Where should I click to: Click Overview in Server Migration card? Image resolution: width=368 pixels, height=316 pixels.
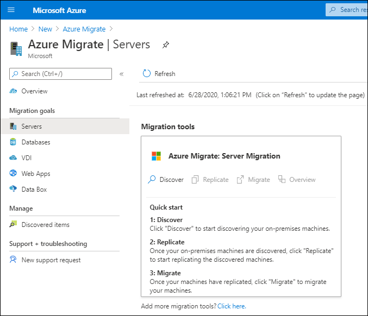tap(302, 180)
